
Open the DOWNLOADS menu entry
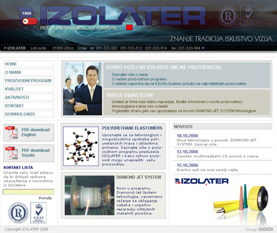point(29,114)
